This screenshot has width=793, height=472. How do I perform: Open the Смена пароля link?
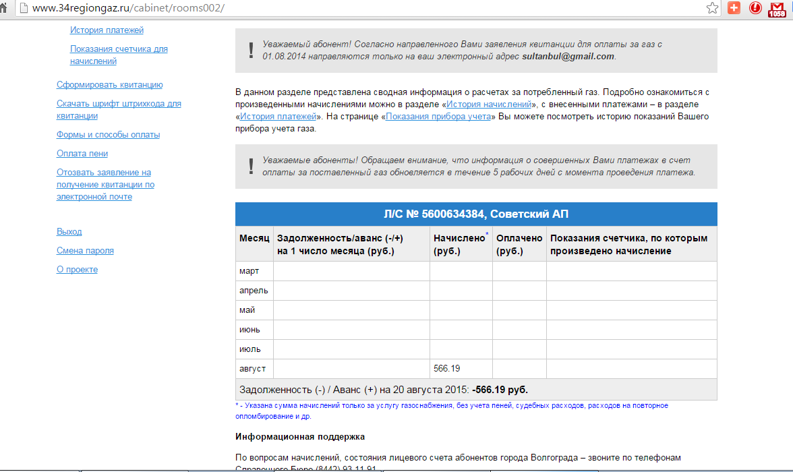tap(85, 250)
